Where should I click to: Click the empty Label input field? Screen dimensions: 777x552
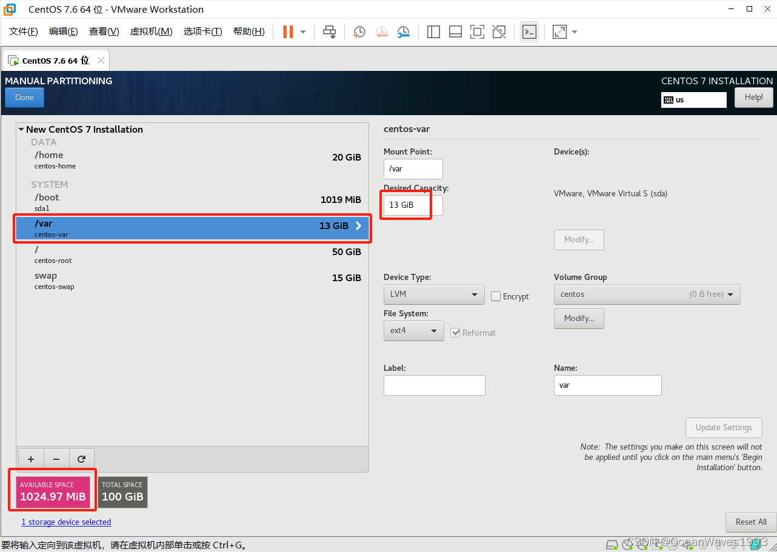[x=435, y=385]
